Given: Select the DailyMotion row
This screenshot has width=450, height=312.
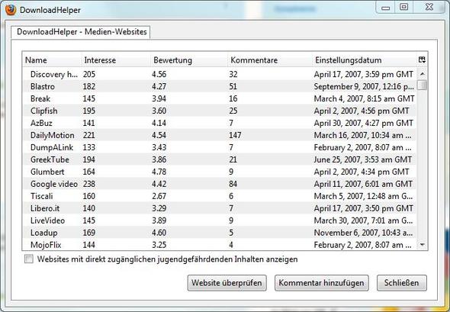Looking at the screenshot, I should click(x=219, y=135).
